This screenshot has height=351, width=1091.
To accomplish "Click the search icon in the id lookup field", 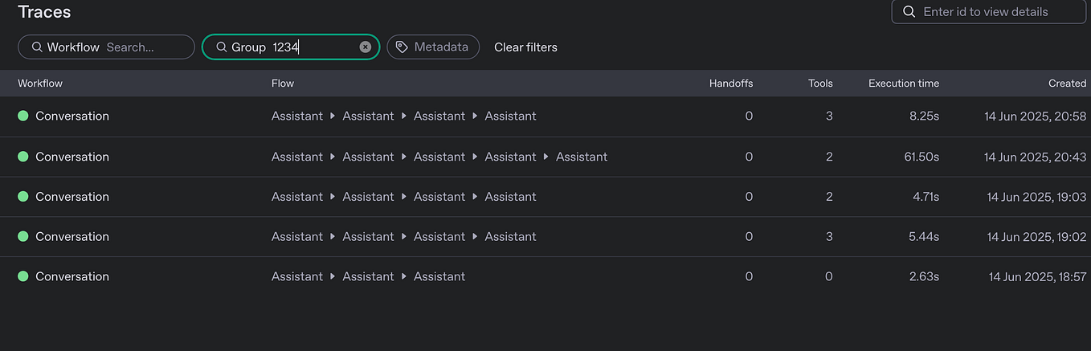I will 909,12.
